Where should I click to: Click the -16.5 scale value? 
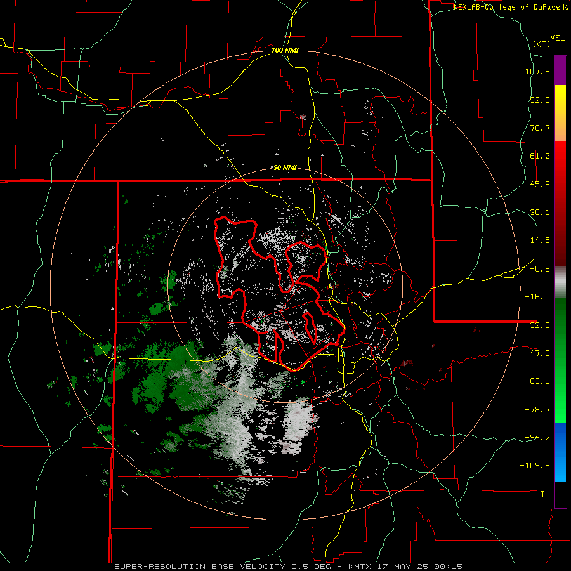click(x=537, y=297)
